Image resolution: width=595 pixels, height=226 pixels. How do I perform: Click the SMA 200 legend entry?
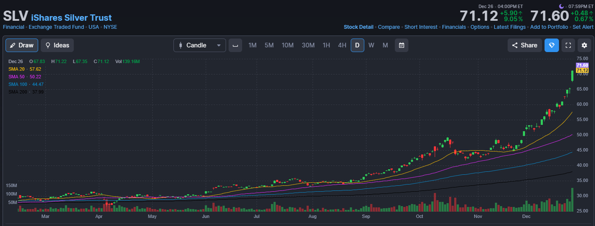(26, 92)
